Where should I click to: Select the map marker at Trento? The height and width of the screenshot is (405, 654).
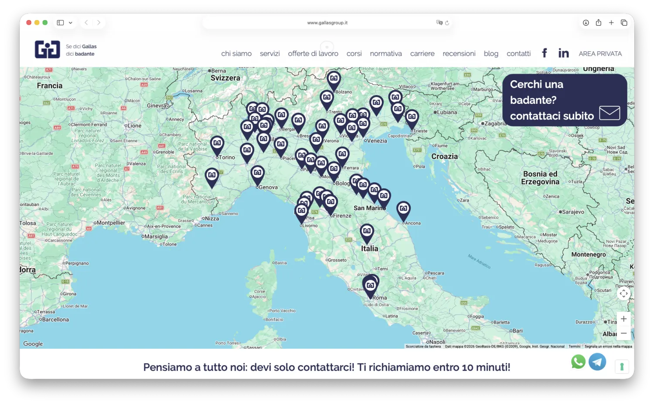pos(327,100)
